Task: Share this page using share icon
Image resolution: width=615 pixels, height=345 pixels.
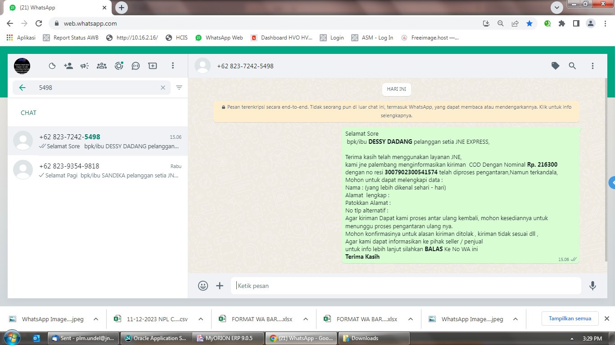Action: [515, 23]
